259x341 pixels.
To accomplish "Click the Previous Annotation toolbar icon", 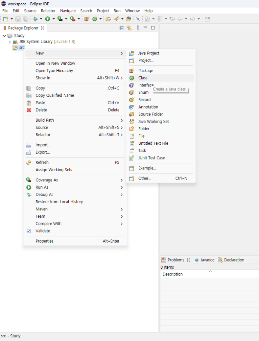I will 160,19.
